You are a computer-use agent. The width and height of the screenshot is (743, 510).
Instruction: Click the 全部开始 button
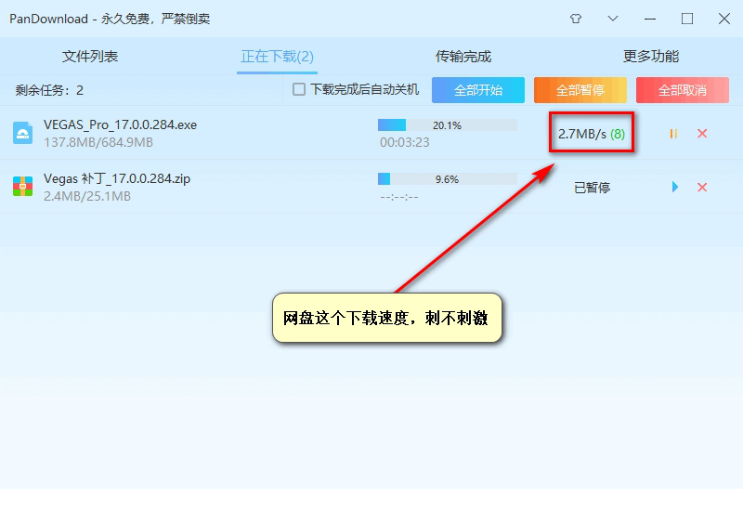tap(478, 90)
